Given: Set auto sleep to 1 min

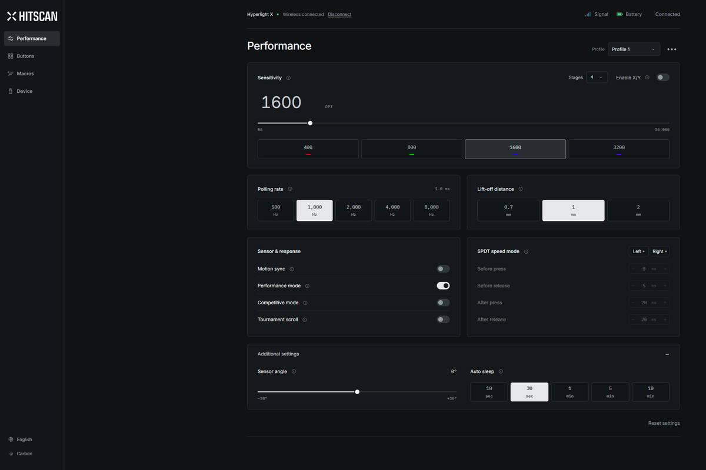Looking at the screenshot, I should (570, 392).
